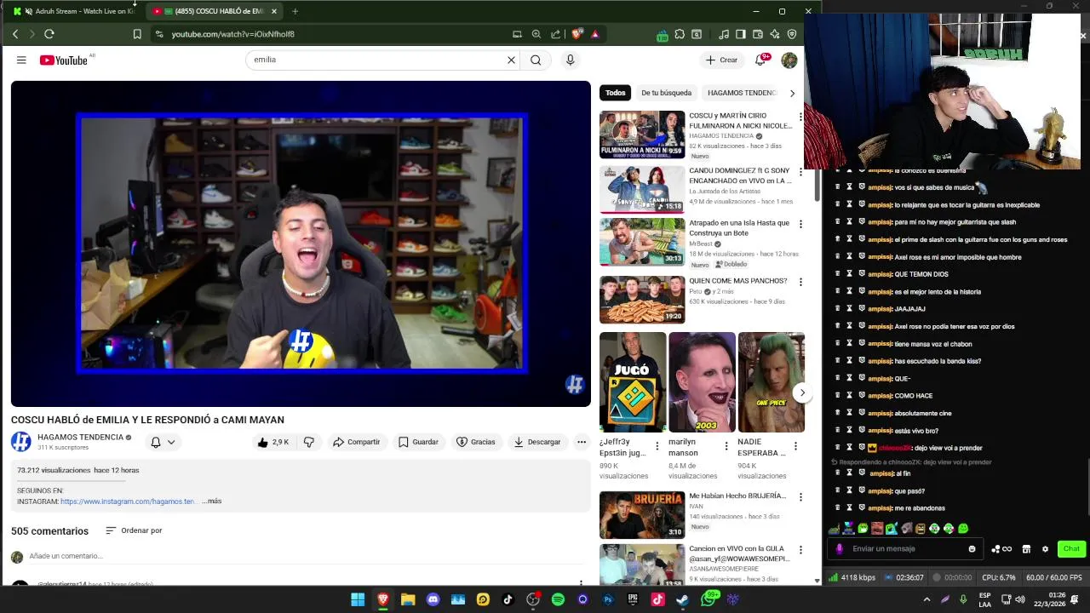Select the Todos filter chip

point(616,93)
